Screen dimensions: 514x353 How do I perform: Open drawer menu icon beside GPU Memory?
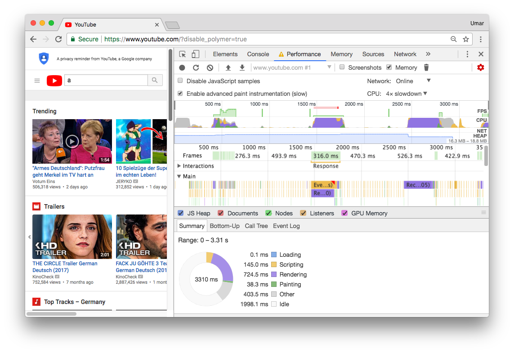(483, 213)
